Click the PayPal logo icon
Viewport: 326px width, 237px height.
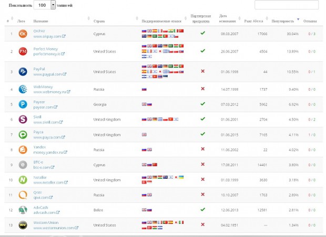click(23, 72)
